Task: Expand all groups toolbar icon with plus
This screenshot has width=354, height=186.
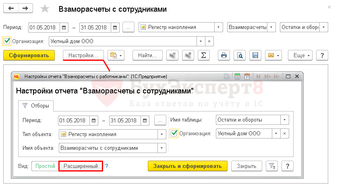Action: point(188,55)
